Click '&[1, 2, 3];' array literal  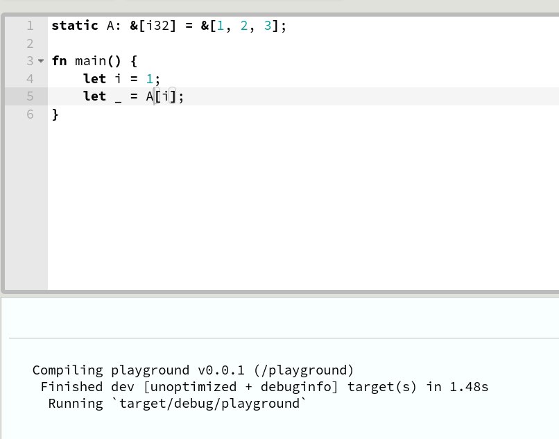tap(243, 26)
